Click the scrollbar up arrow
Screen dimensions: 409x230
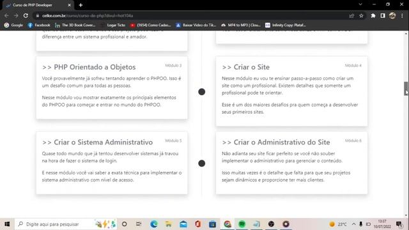pyautogui.click(x=406, y=34)
